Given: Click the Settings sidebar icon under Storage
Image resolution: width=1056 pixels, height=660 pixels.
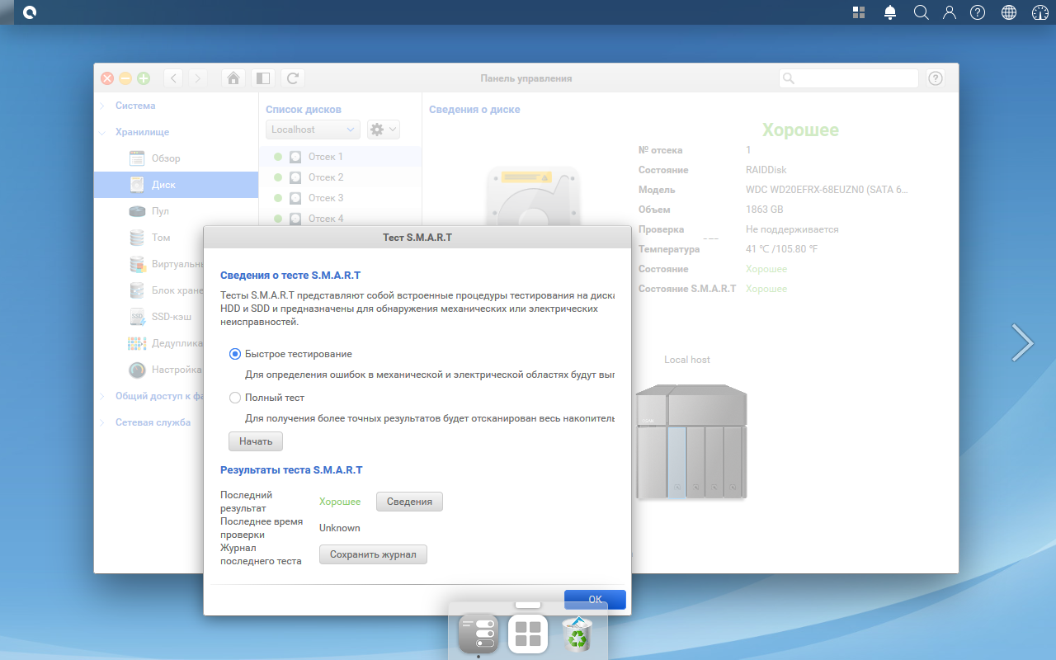Looking at the screenshot, I should click(138, 370).
